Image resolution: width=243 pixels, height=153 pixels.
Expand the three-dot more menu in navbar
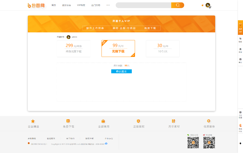(108, 5)
